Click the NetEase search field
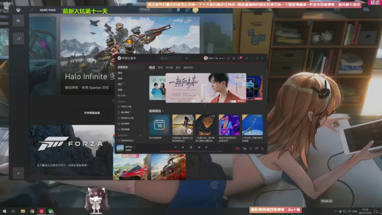 (171, 58)
